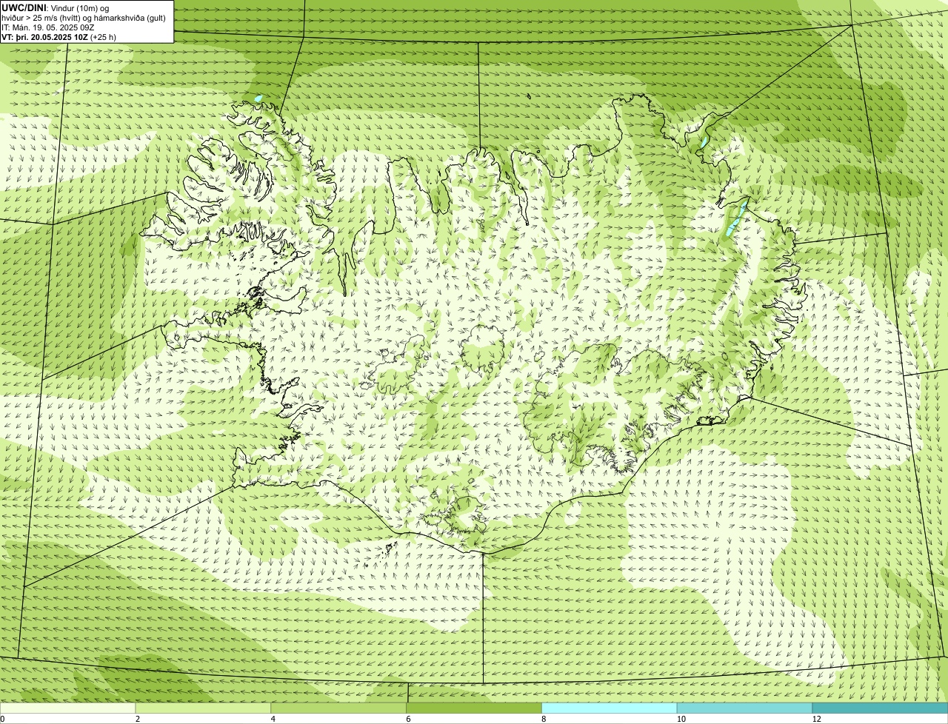This screenshot has height=724, width=948.
Task: Select the 4–6 m/s green color segment
Action: click(x=339, y=708)
